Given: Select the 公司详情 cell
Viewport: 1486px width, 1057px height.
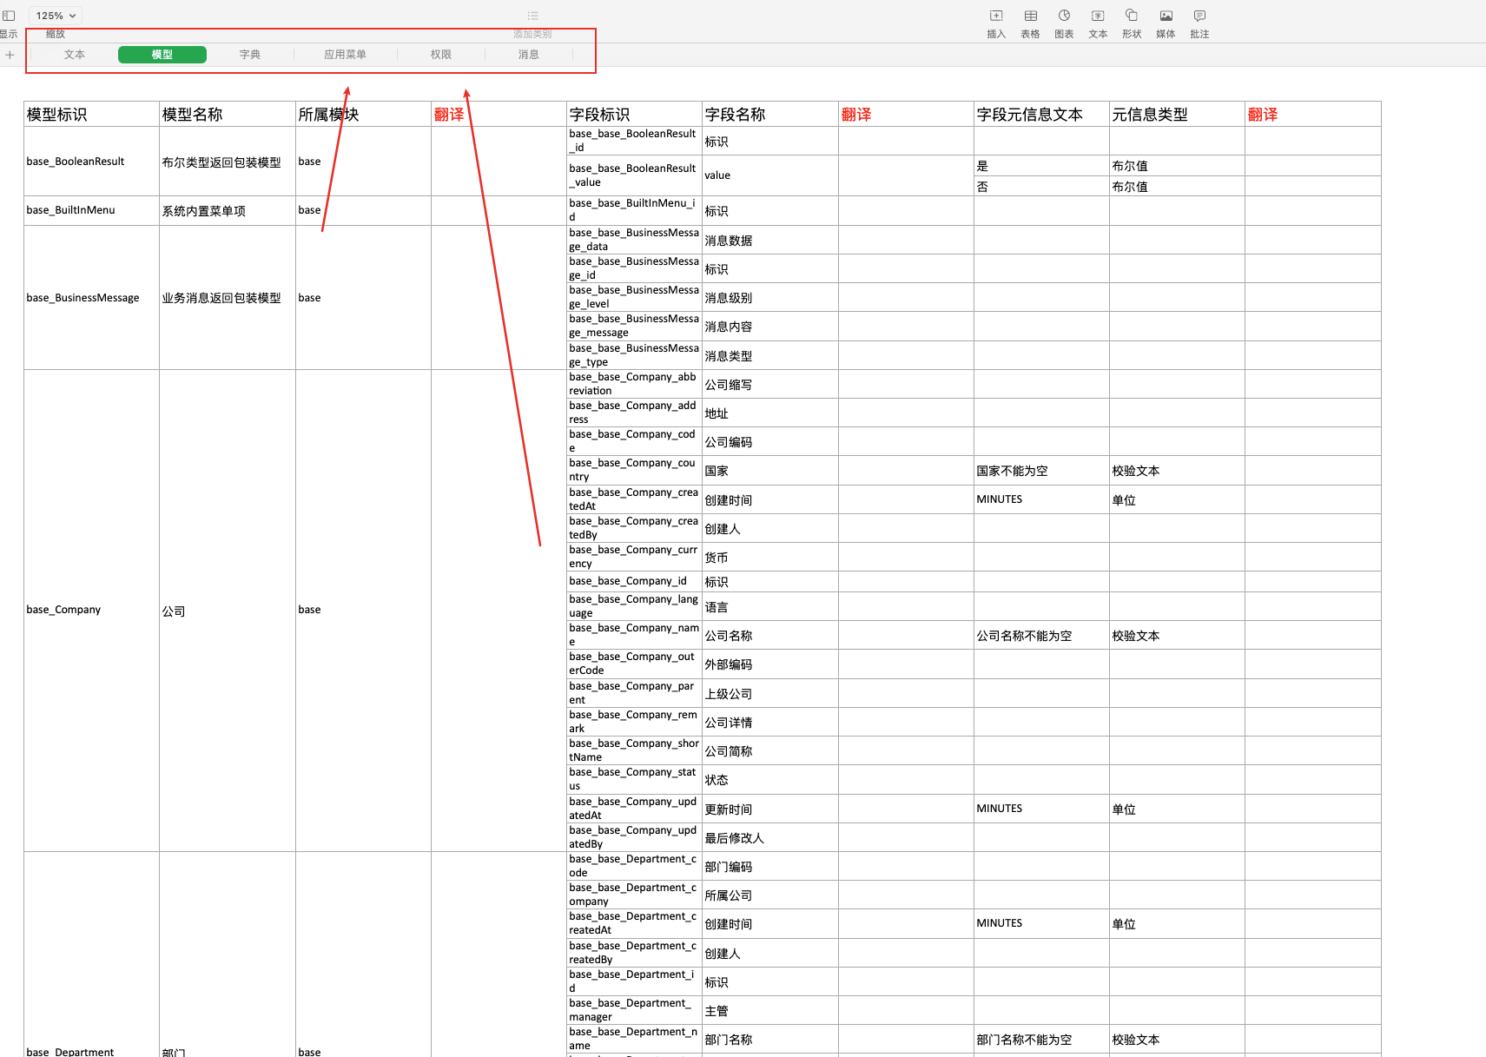Looking at the screenshot, I should tap(770, 722).
